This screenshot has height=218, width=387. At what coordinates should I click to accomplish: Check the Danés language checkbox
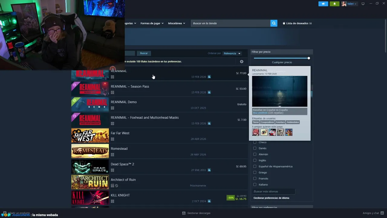point(255,148)
